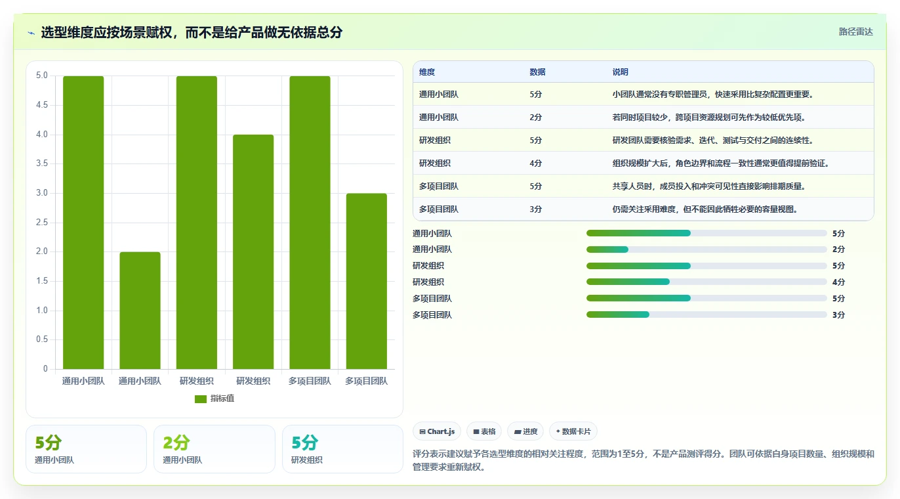Image resolution: width=900 pixels, height=499 pixels.
Task: Open the 2分 通用小团队 data card
Action: (214, 449)
